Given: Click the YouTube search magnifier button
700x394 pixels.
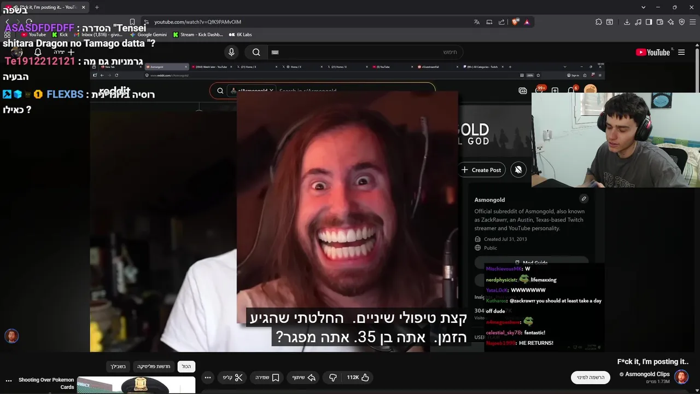Looking at the screenshot, I should click(256, 52).
